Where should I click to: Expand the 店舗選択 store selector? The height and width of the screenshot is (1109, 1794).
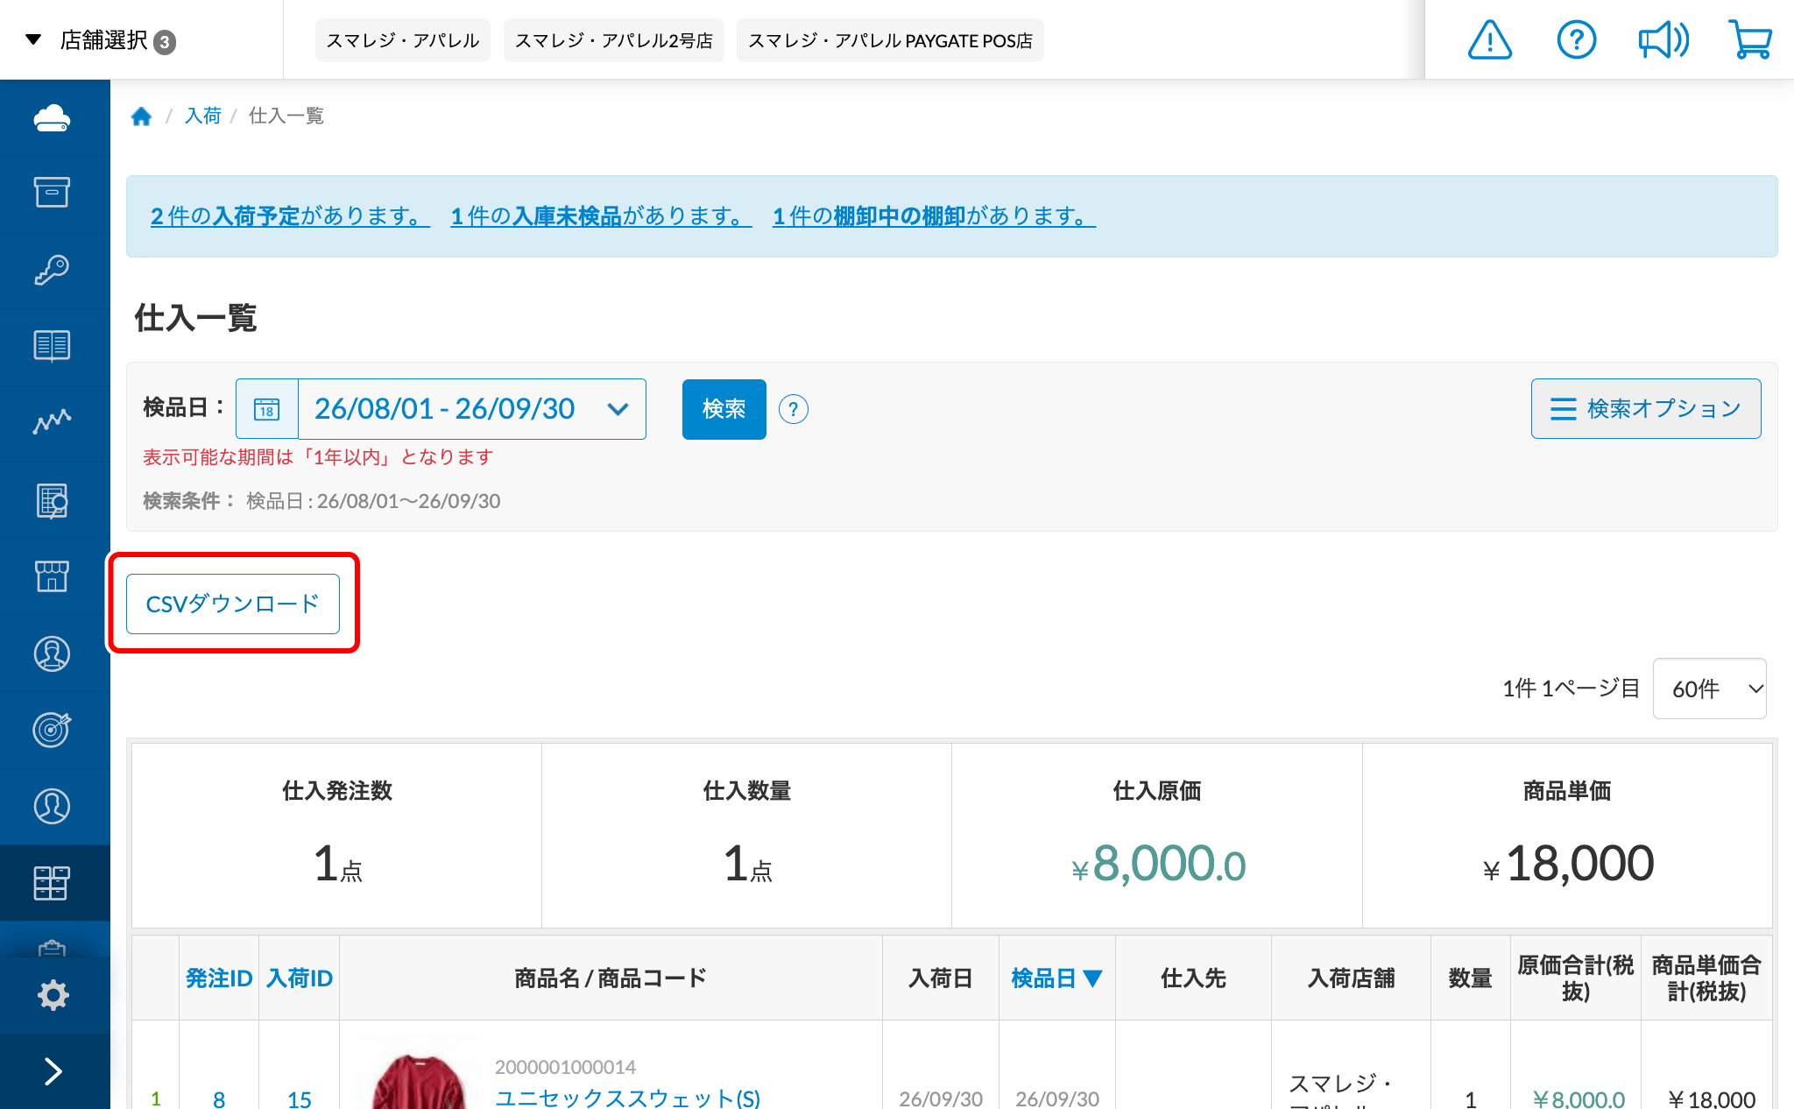point(102,40)
